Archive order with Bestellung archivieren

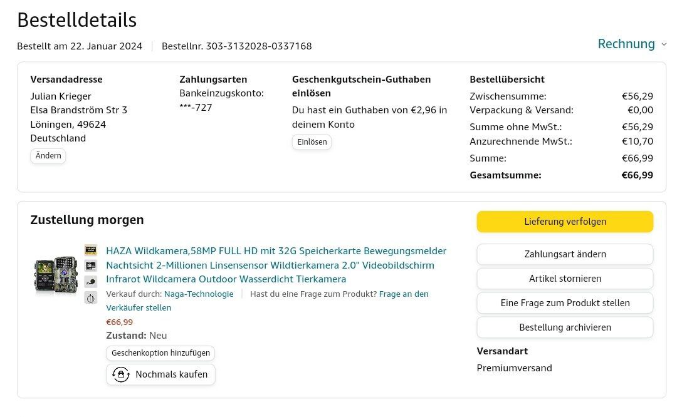pyautogui.click(x=565, y=327)
